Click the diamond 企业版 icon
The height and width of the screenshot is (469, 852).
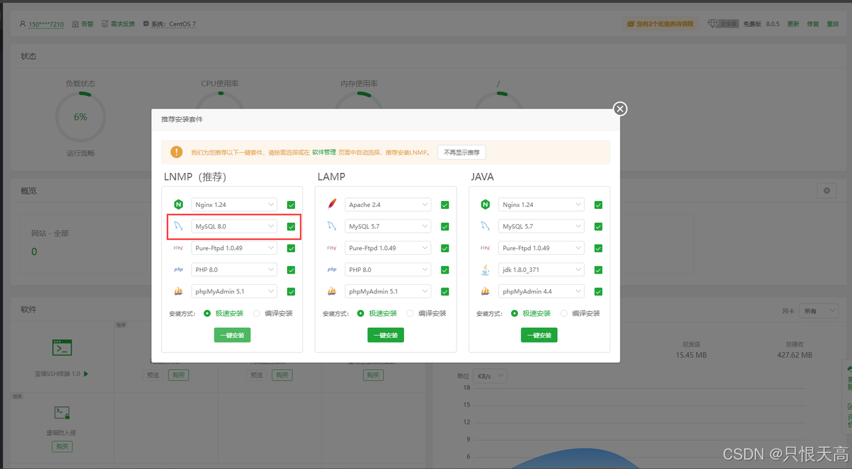[714, 24]
